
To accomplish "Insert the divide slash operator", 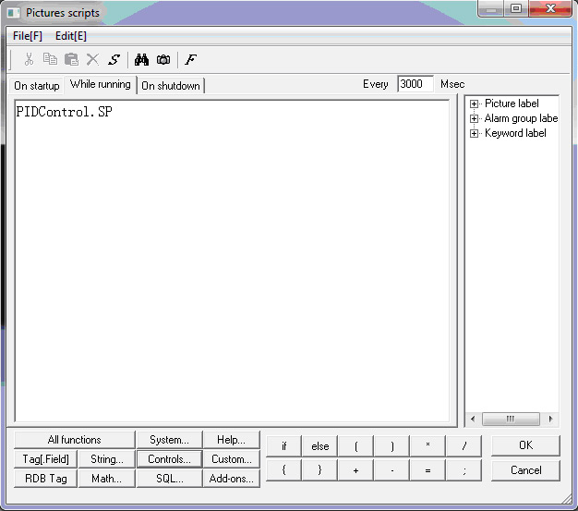I will coord(464,445).
